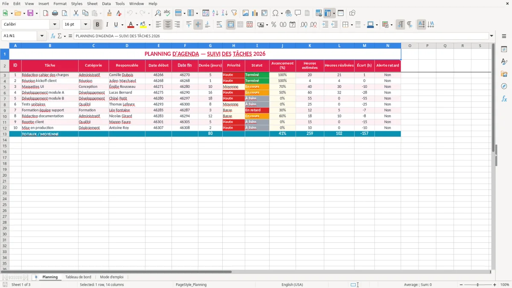The width and height of the screenshot is (512, 288).
Task: Activate Clone Formatting paintbrush
Action: pyautogui.click(x=109, y=13)
